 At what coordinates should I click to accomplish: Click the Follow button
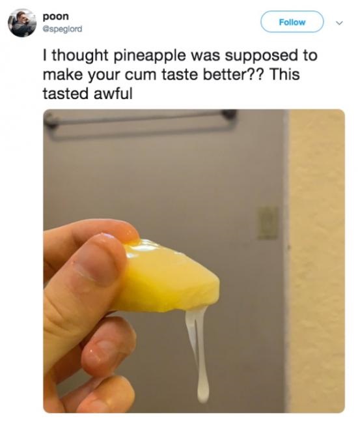tap(292, 22)
